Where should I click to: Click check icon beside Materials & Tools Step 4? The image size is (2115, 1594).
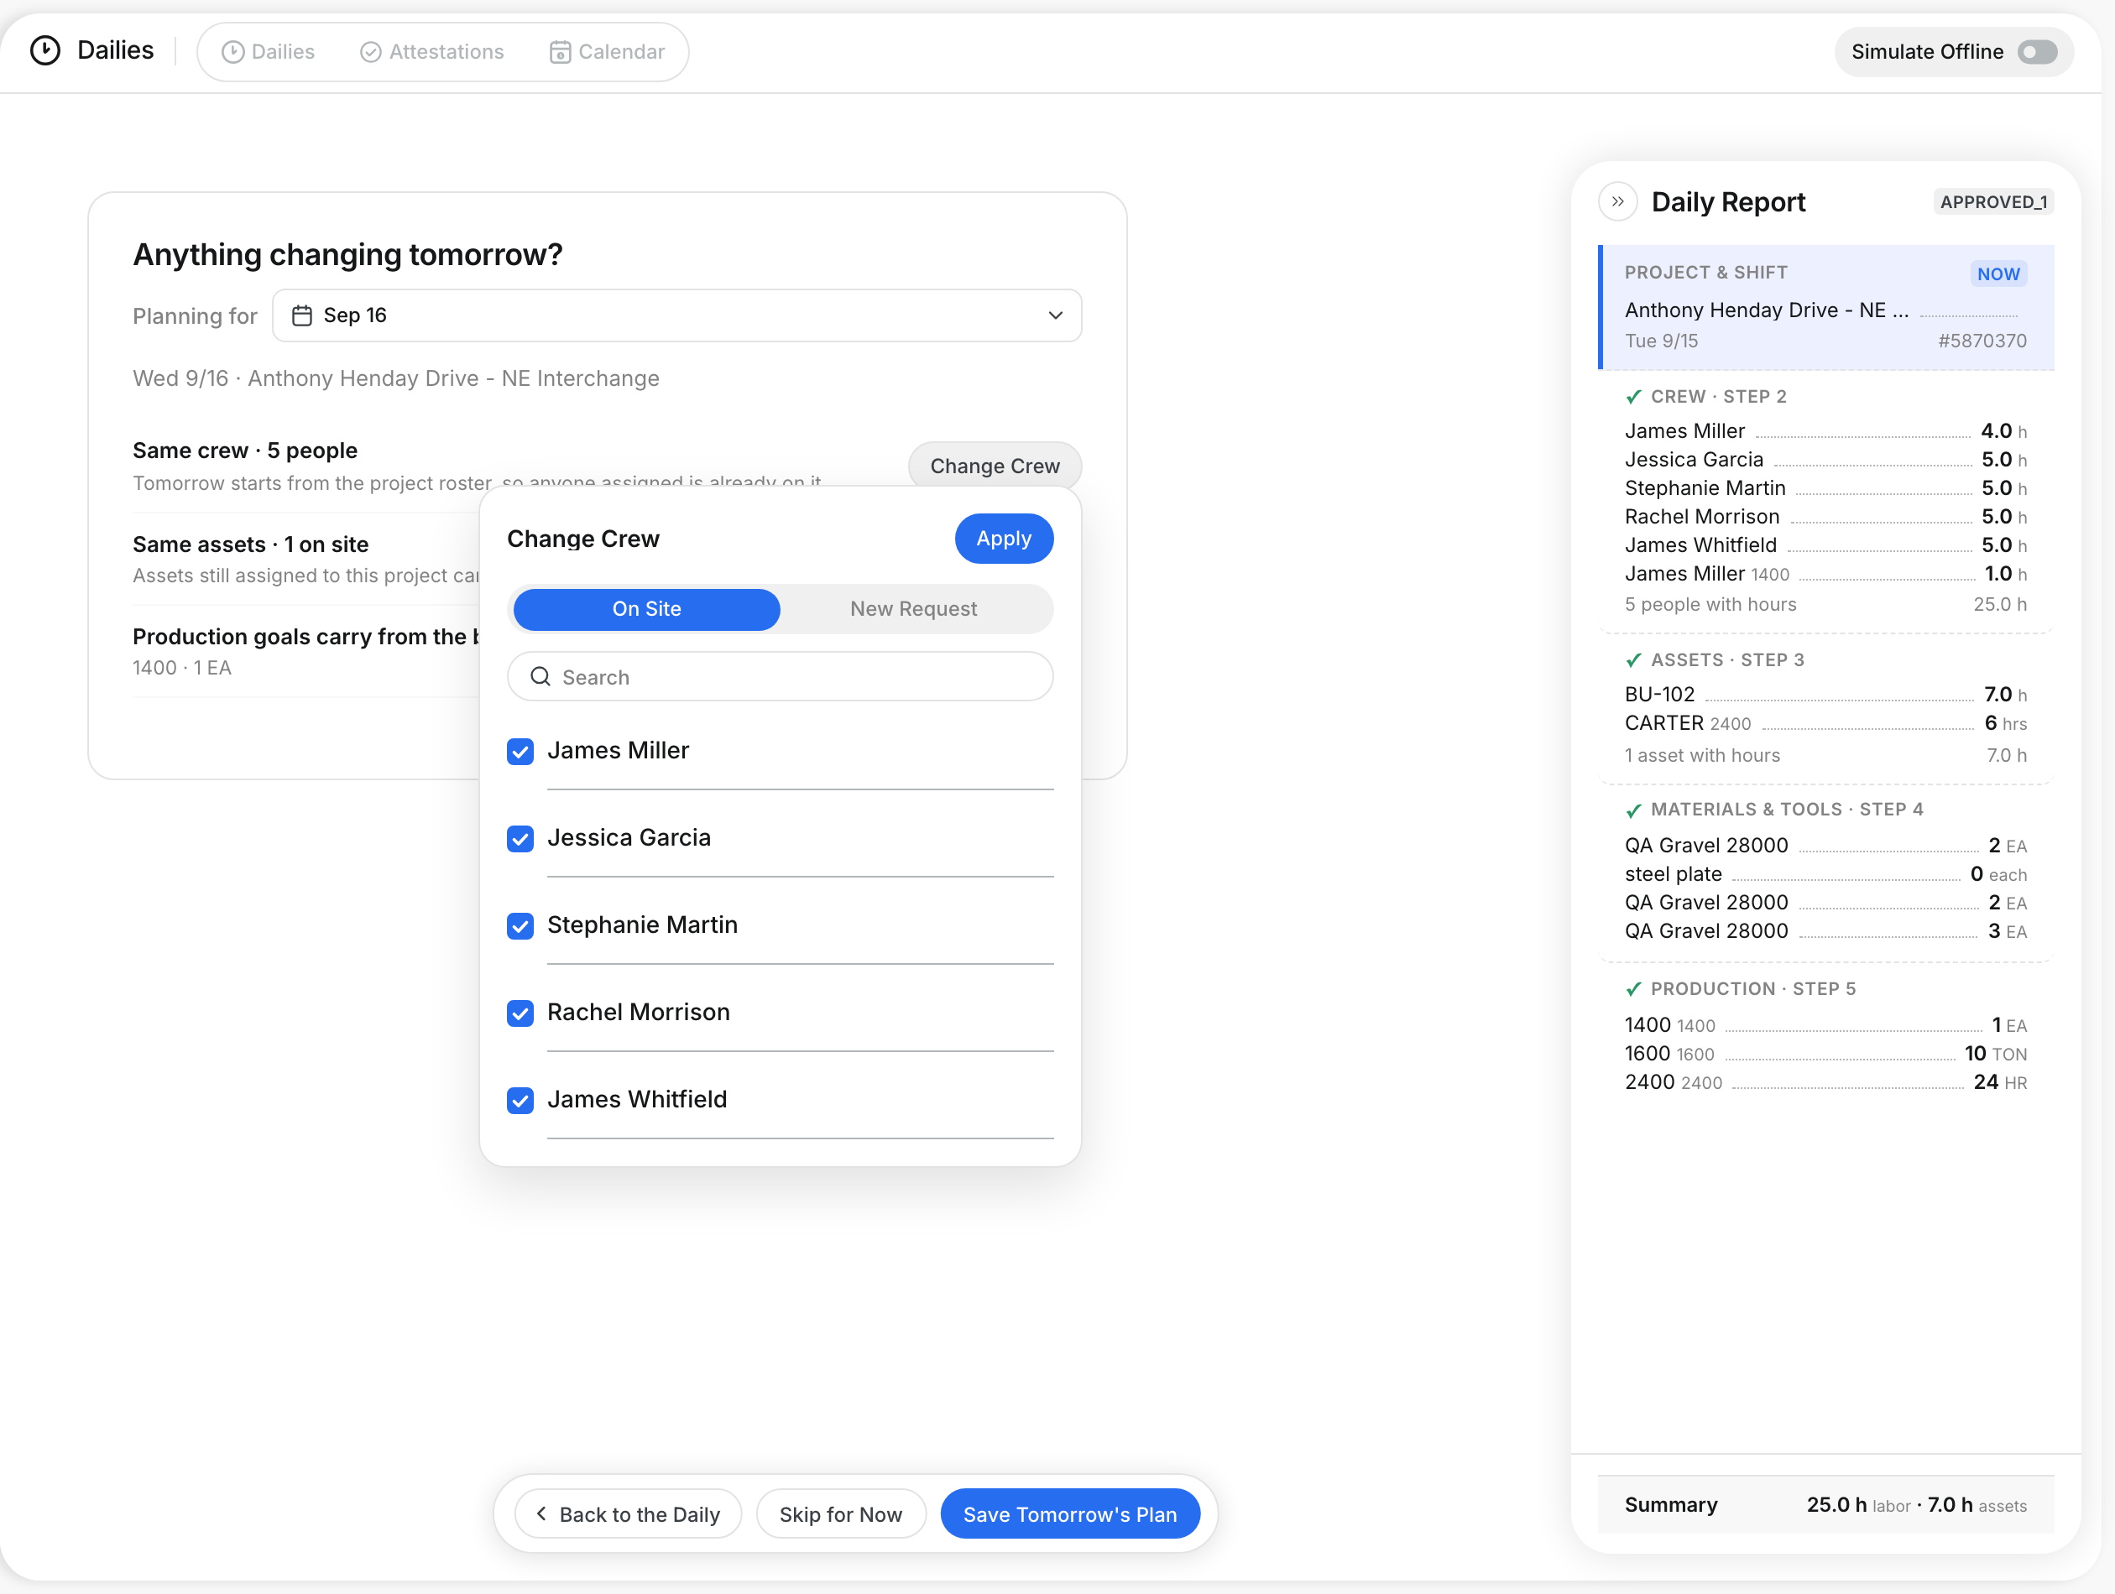(1633, 810)
